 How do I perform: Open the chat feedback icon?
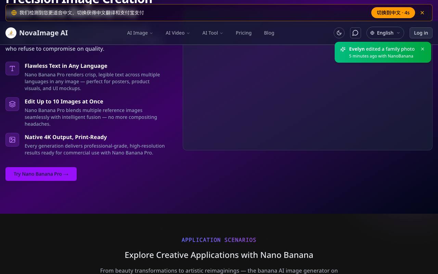(x=356, y=33)
